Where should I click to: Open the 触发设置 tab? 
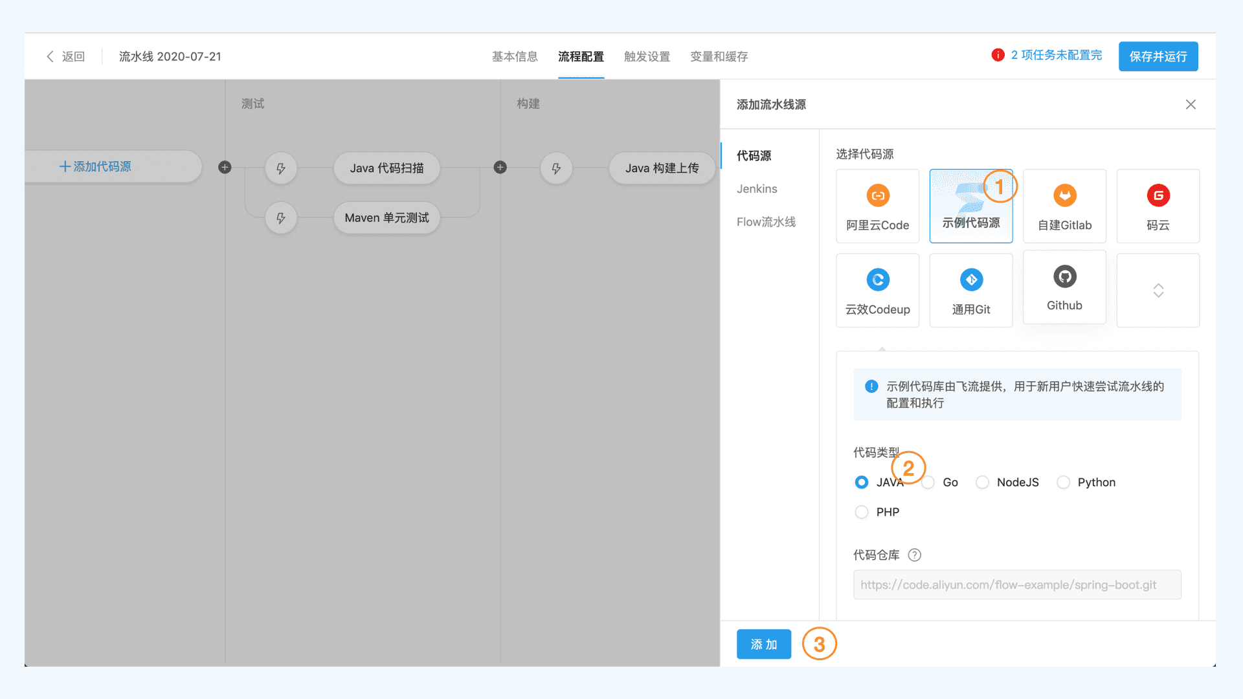point(646,56)
